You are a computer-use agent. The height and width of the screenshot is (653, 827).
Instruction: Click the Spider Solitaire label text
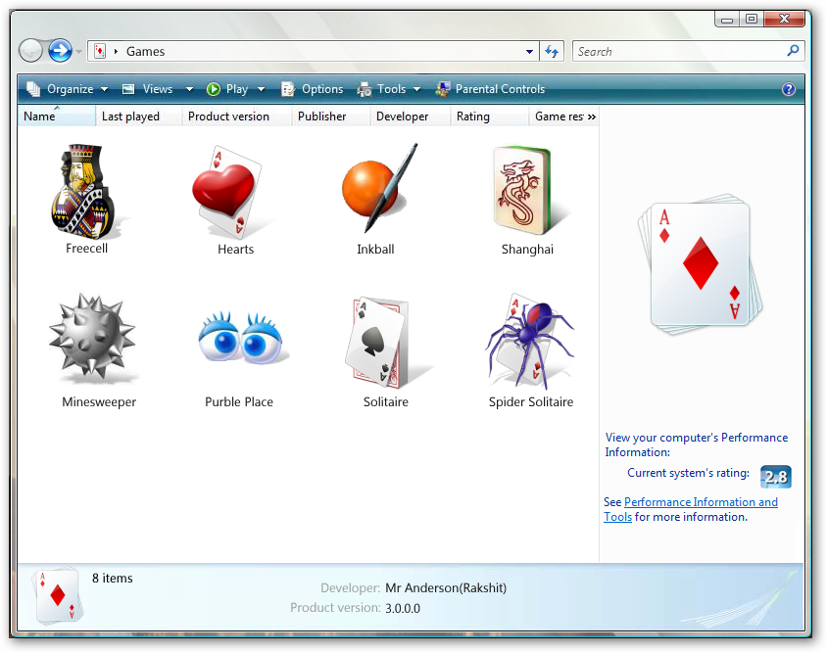[531, 402]
